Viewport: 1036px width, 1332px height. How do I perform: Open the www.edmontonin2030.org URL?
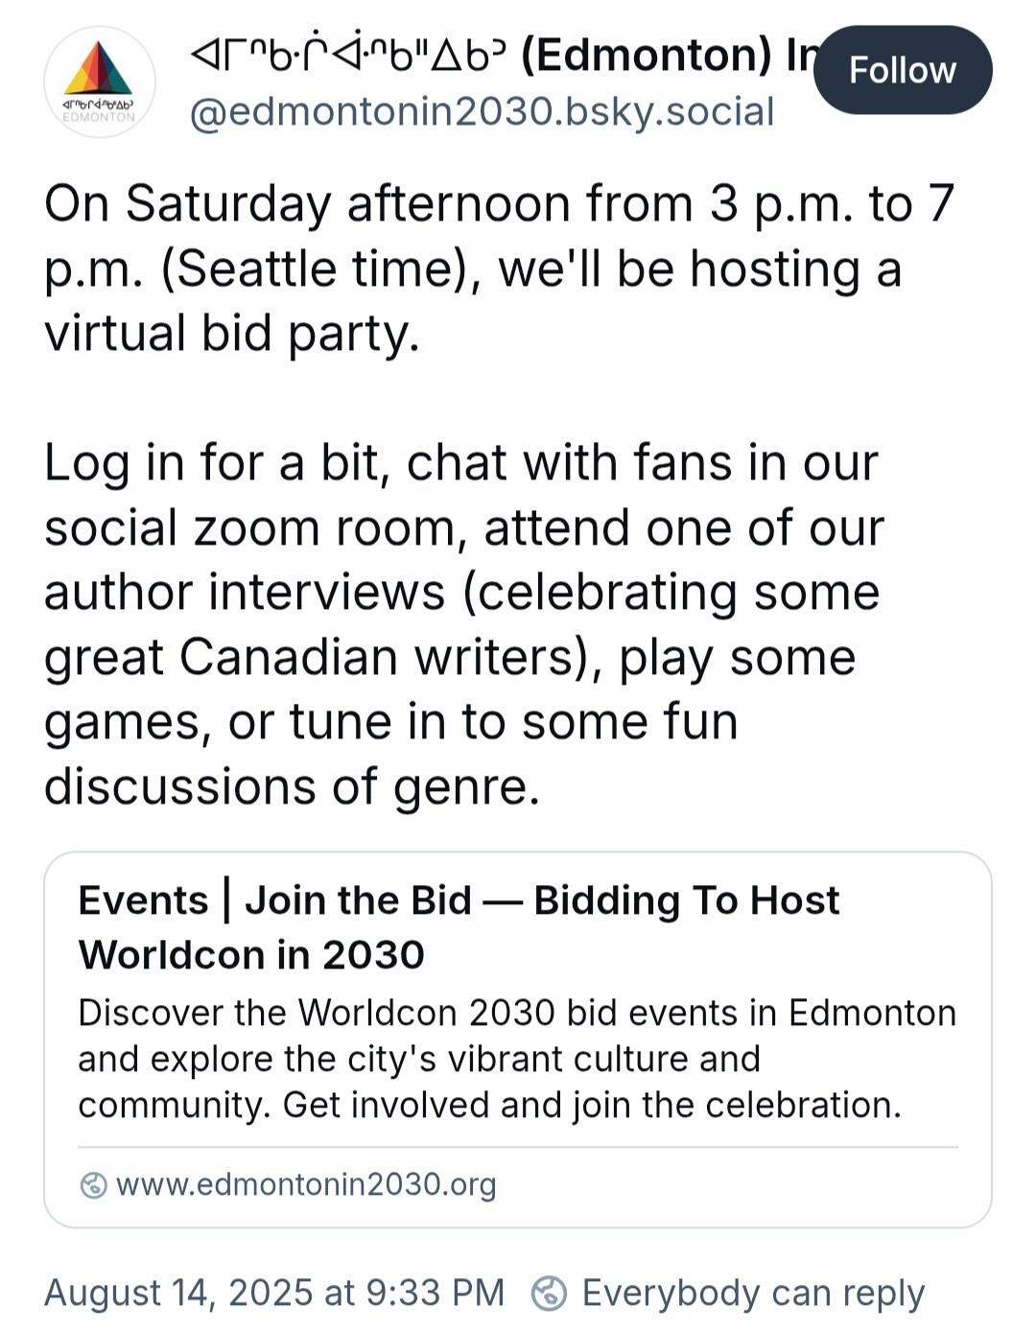(306, 1184)
